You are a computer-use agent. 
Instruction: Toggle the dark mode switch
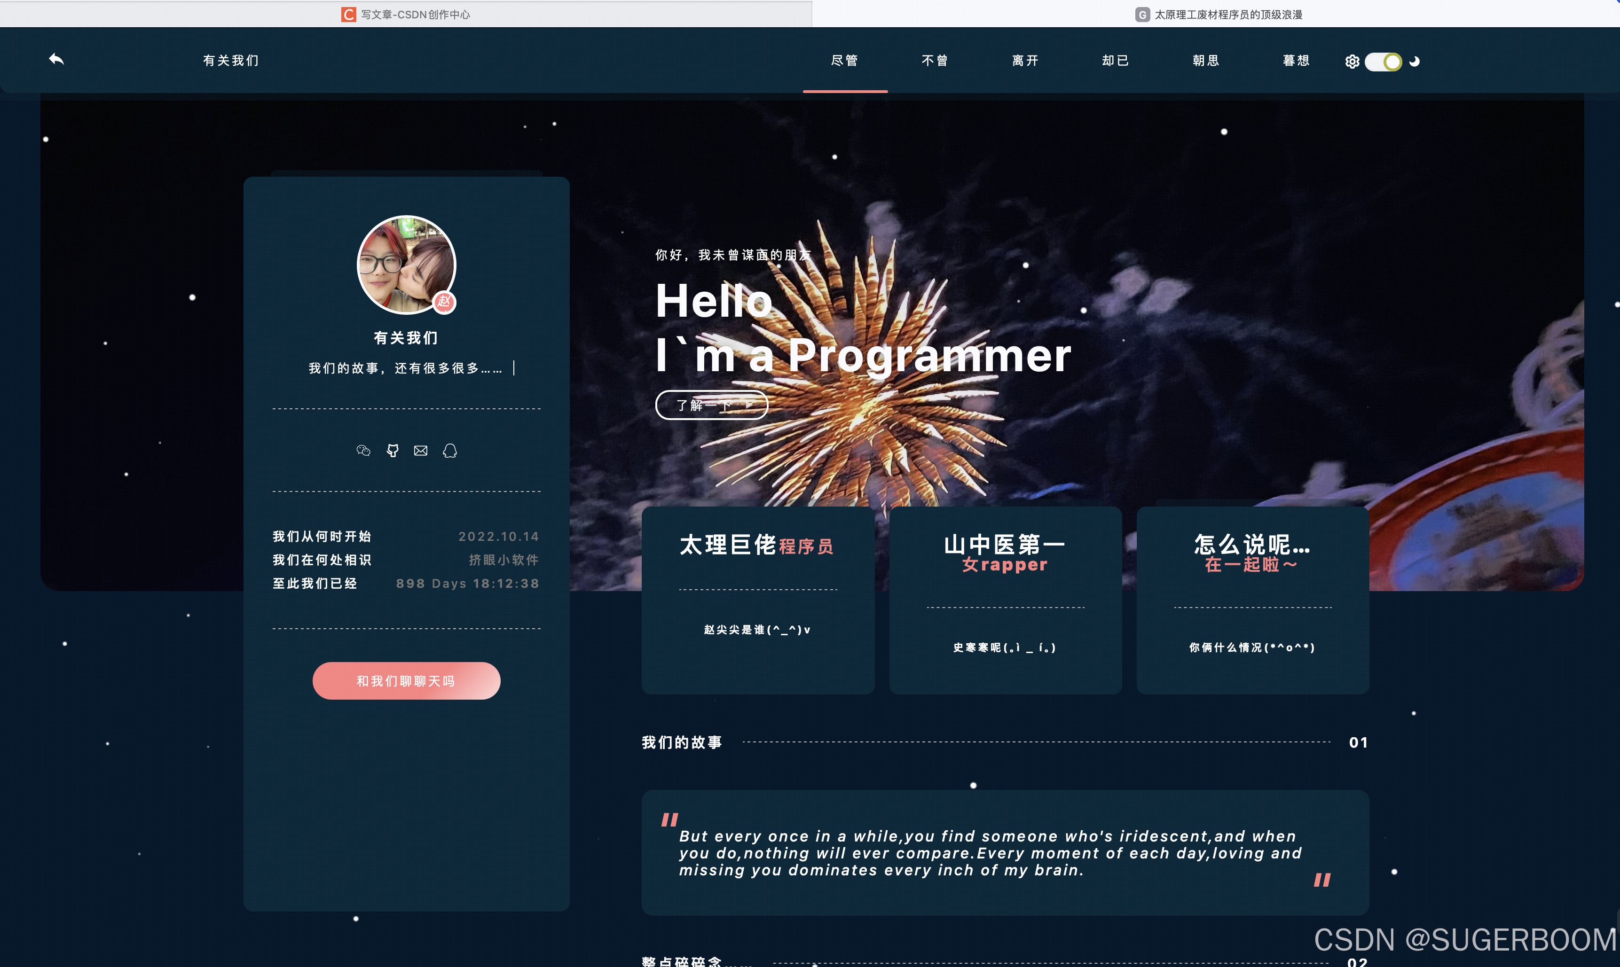click(1383, 61)
